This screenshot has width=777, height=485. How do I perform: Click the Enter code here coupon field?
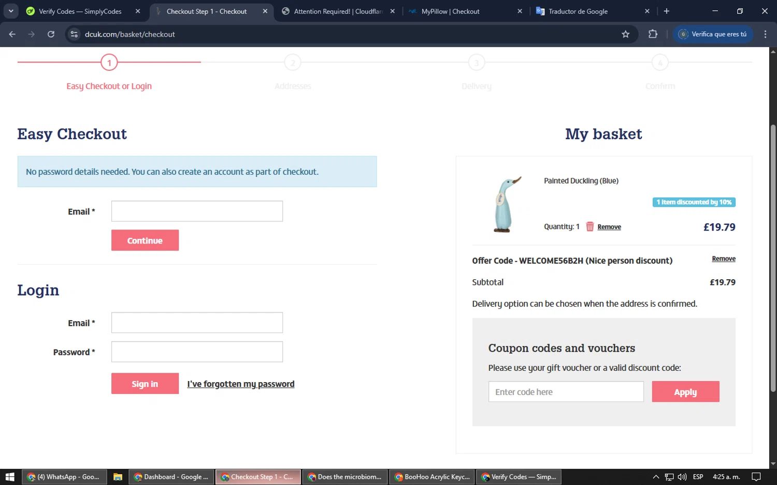click(566, 392)
